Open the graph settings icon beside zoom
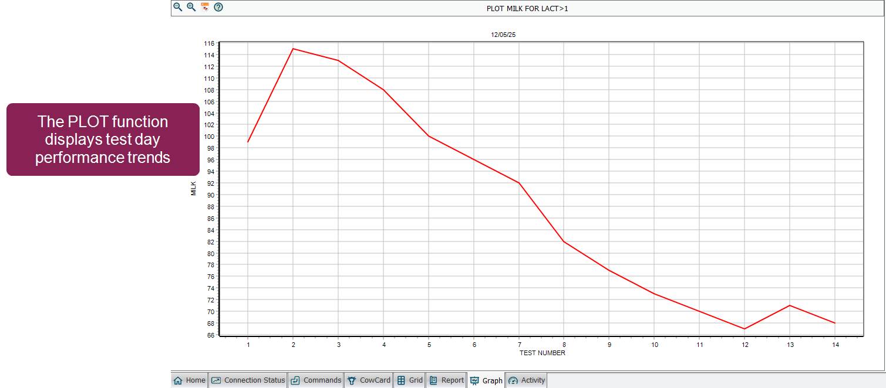This screenshot has width=886, height=388. pyautogui.click(x=205, y=7)
